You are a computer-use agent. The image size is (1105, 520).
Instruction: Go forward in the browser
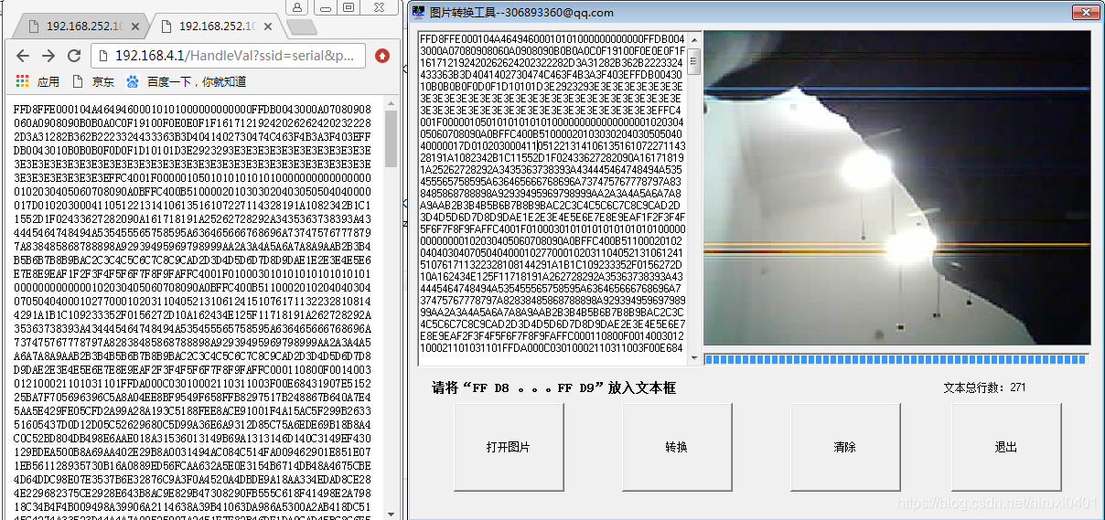tap(48, 56)
